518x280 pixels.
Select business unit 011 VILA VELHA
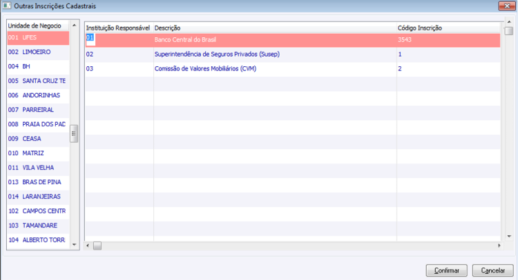[38, 168]
